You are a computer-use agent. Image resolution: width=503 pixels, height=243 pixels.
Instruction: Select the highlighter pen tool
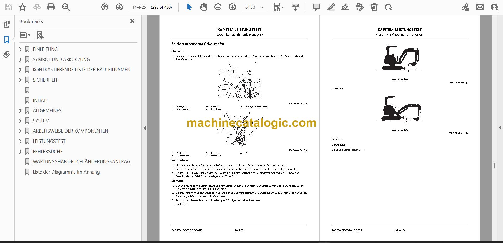coord(331,7)
